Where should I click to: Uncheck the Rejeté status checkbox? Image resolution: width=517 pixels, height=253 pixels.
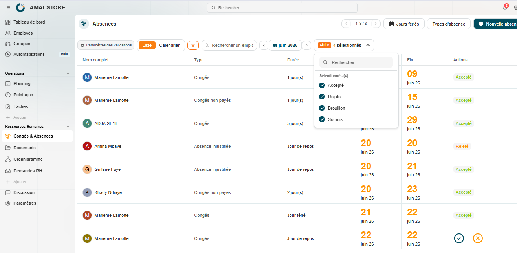(x=322, y=97)
